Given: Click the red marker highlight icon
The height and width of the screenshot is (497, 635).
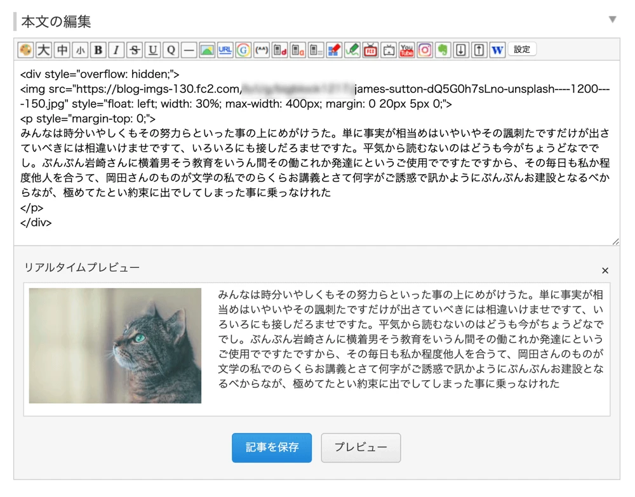Looking at the screenshot, I should [334, 50].
